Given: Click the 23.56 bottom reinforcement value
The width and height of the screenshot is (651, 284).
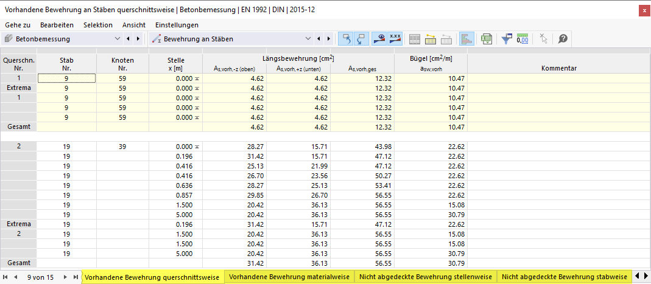Looking at the screenshot, I should pos(298,175).
